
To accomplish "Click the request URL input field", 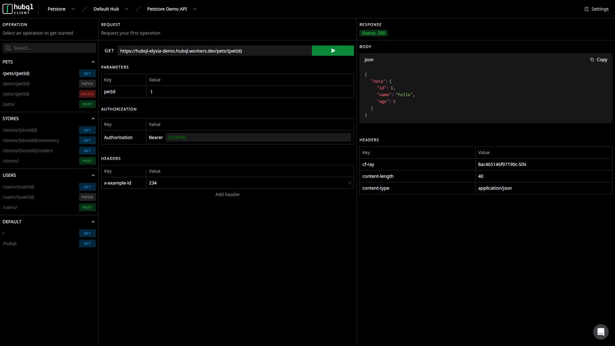I will [215, 51].
